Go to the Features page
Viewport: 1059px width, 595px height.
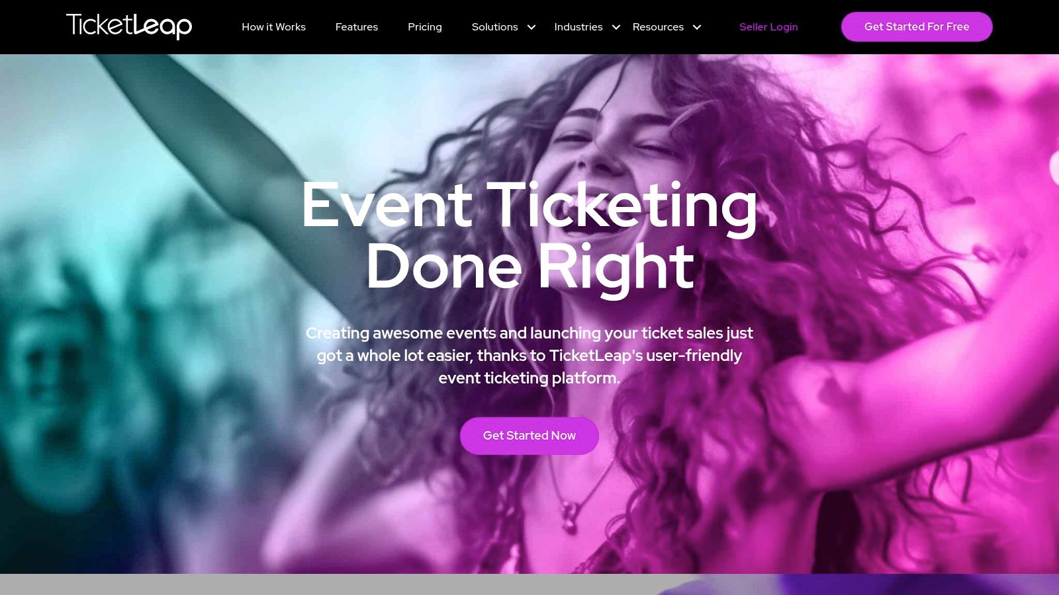357,27
